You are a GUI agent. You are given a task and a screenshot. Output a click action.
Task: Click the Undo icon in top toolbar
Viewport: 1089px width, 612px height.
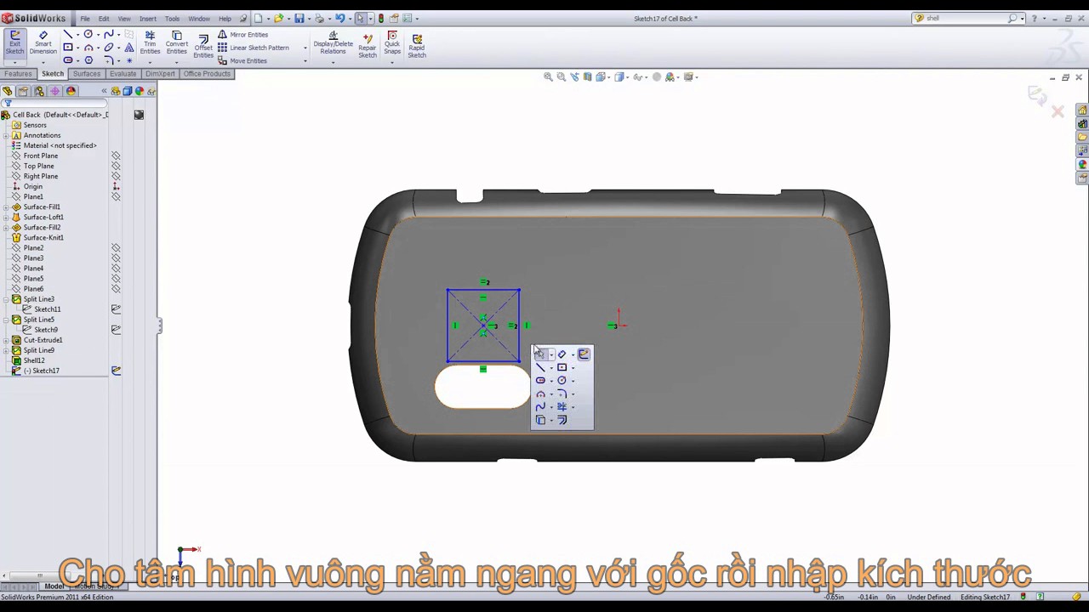click(340, 18)
